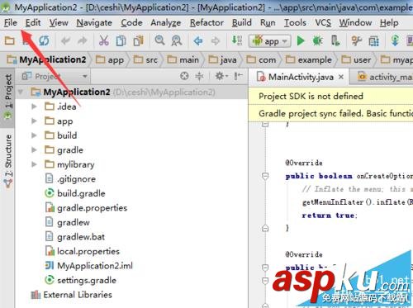Select the gradle.properties file
413x308 pixels.
coord(86,208)
